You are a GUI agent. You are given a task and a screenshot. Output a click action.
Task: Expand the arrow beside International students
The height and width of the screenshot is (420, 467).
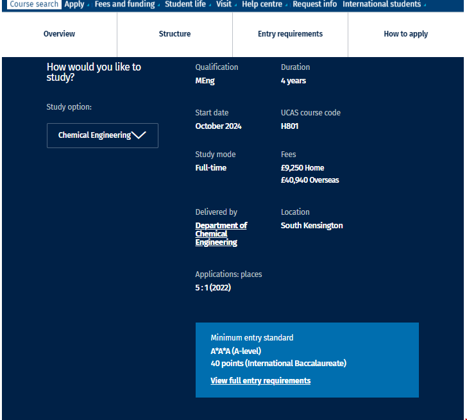tap(425, 6)
